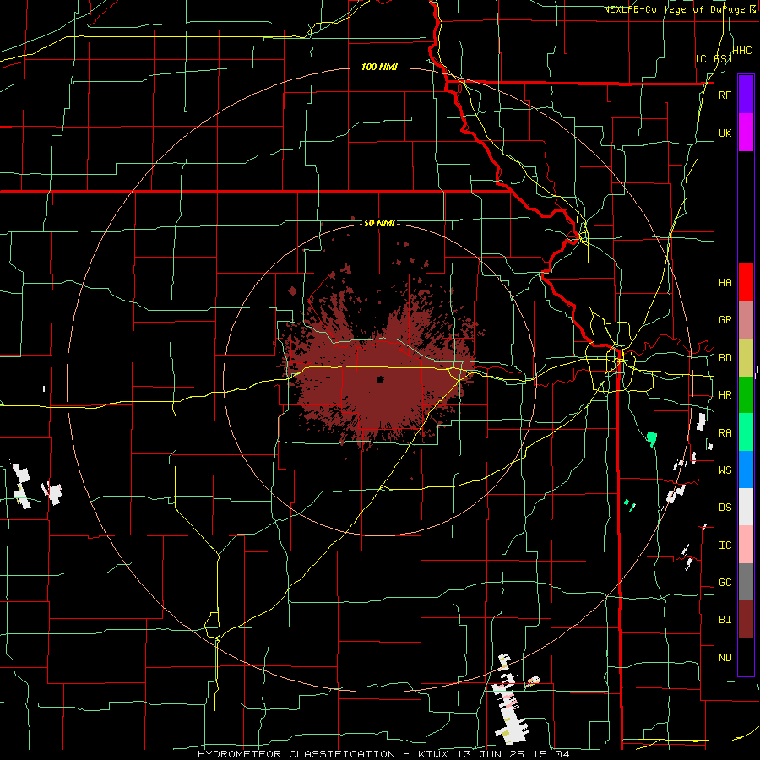This screenshot has width=760, height=760.
Task: Click the small brown diamond echo northwest
Action: [292, 290]
